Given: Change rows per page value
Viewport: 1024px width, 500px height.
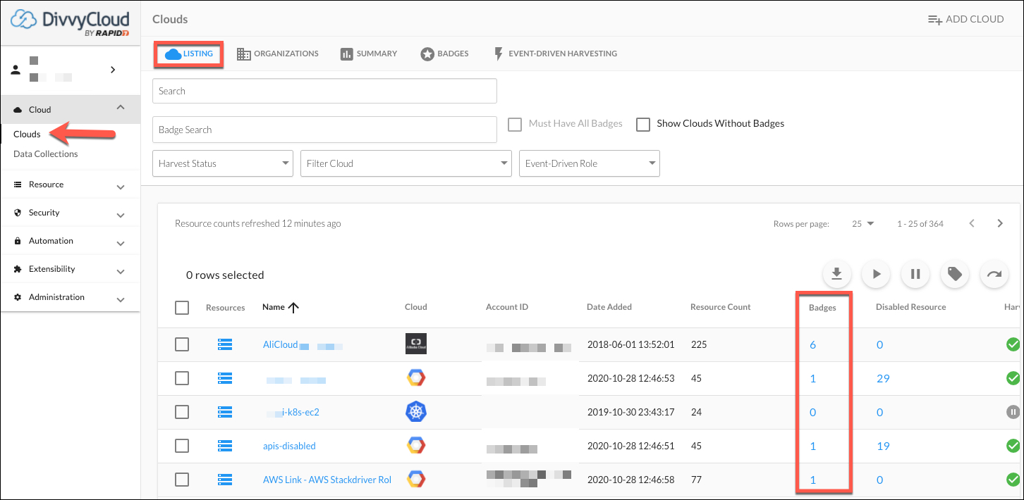Looking at the screenshot, I should pos(863,224).
